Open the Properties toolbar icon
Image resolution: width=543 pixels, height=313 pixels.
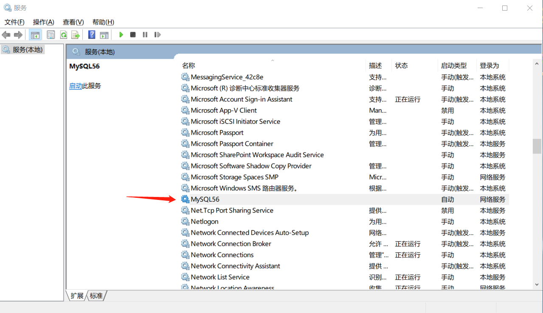(x=51, y=35)
